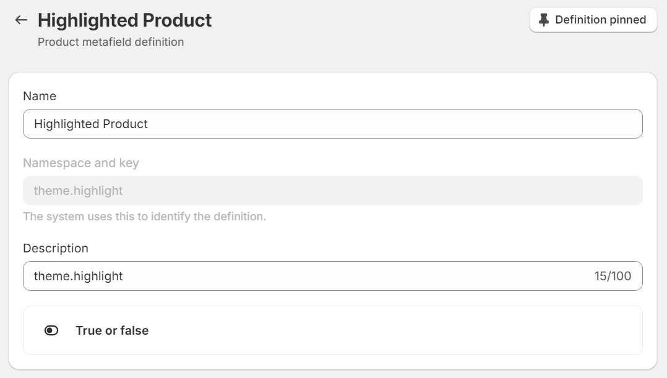Click the True or false type icon
This screenshot has height=378, width=667.
click(x=51, y=330)
